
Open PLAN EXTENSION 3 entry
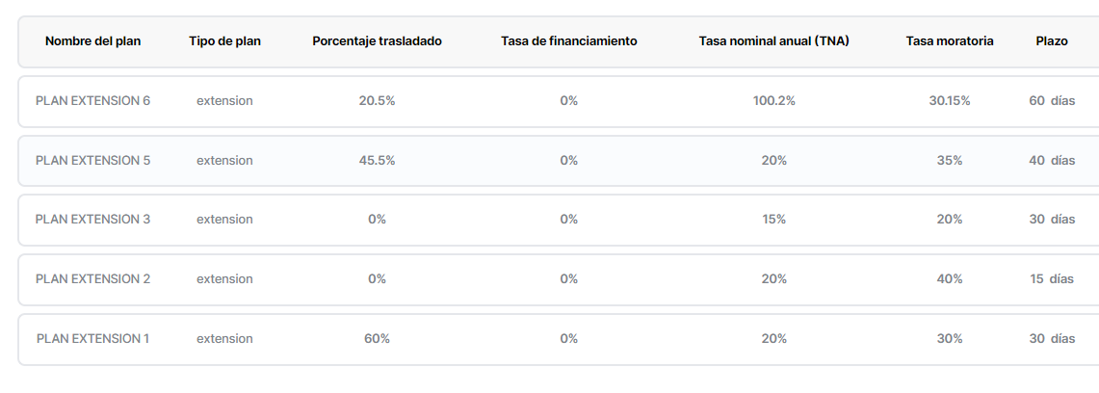point(92,220)
